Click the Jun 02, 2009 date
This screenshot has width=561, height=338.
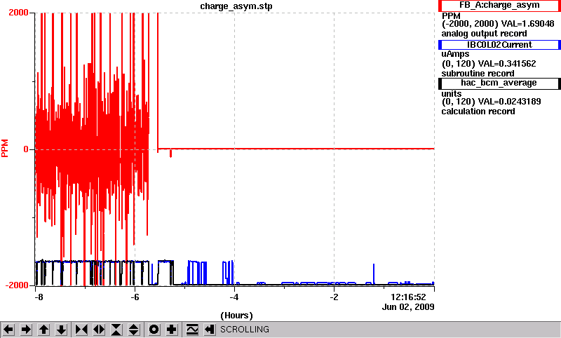coord(408,307)
